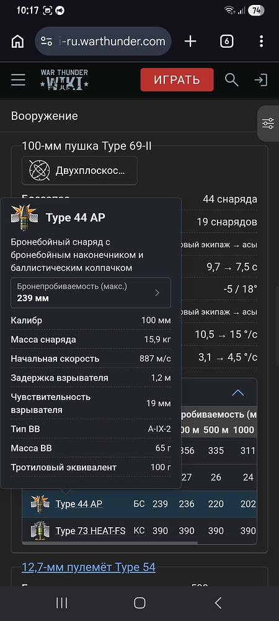Expand Бронепробиваемость (макс.) 239 мм details
This screenshot has height=621, width=279.
point(91,292)
